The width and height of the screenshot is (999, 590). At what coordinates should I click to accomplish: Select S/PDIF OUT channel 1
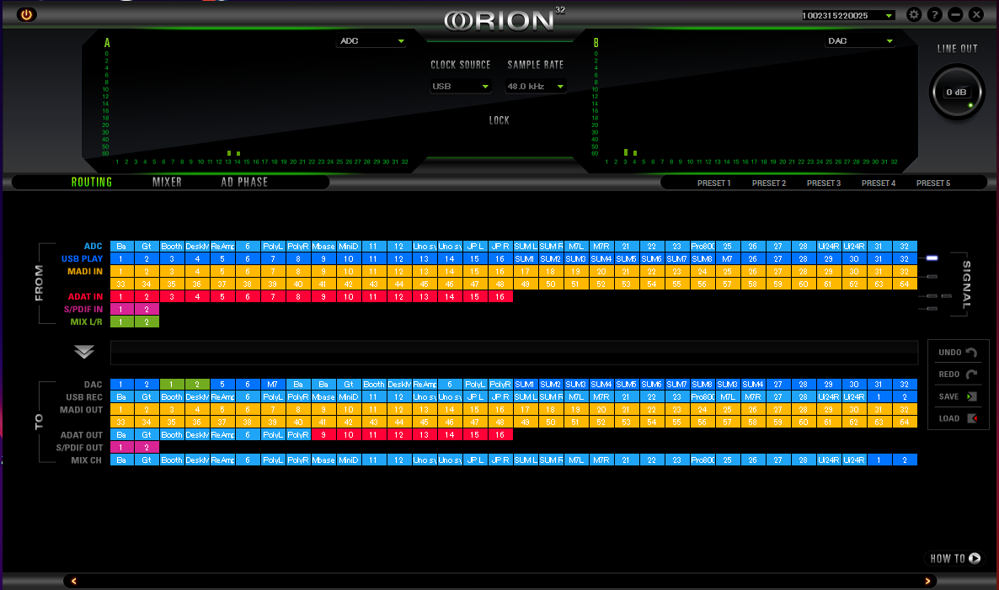pyautogui.click(x=121, y=448)
